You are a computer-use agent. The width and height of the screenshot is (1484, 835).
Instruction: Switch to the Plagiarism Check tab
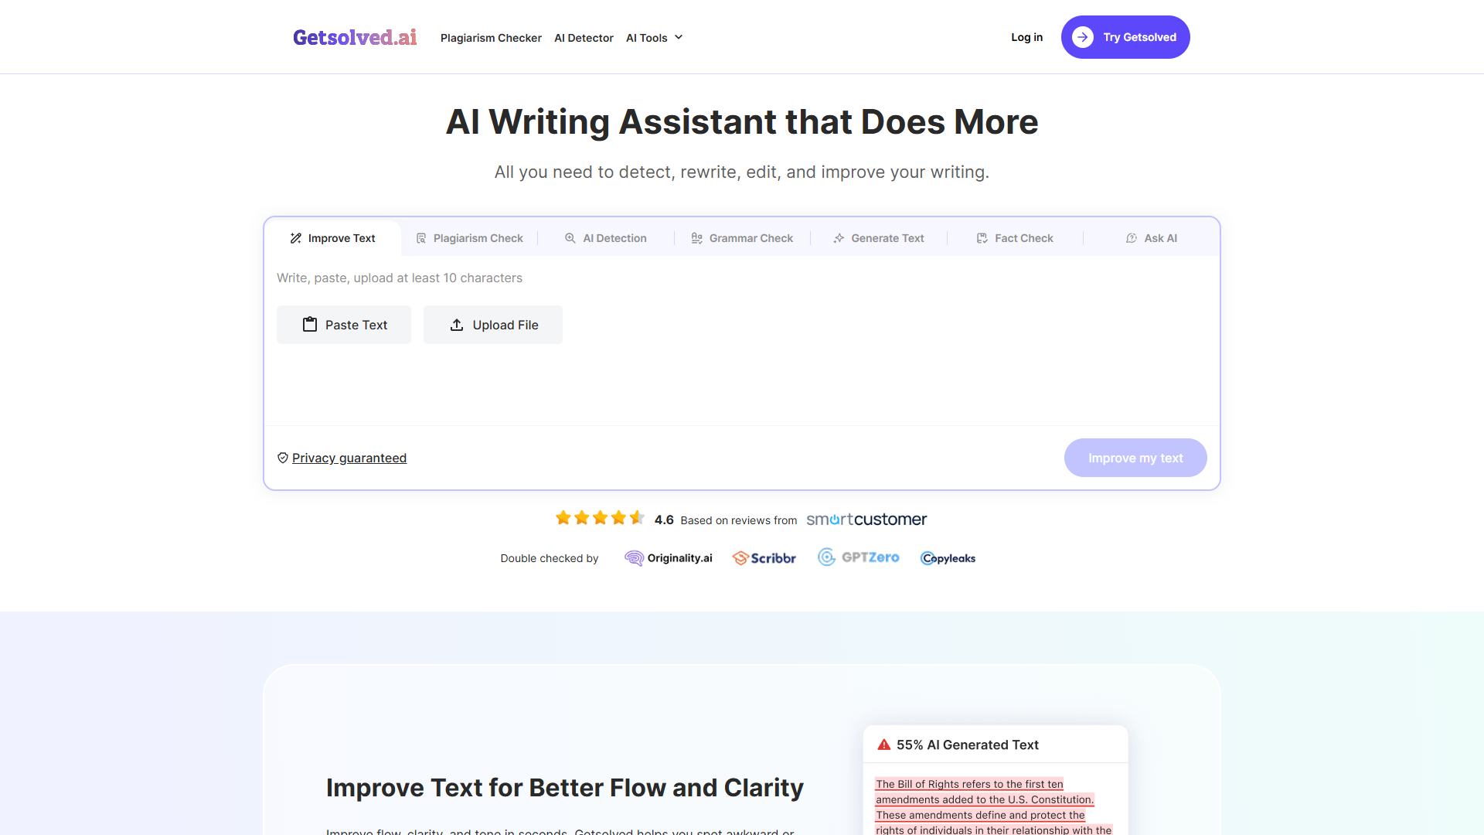pyautogui.click(x=469, y=238)
